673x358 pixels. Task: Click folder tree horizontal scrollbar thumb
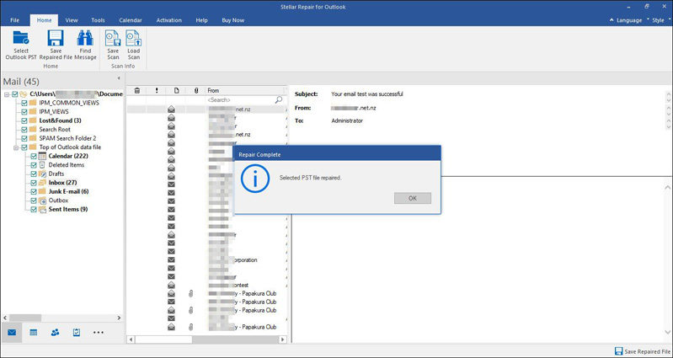pyautogui.click(x=25, y=318)
